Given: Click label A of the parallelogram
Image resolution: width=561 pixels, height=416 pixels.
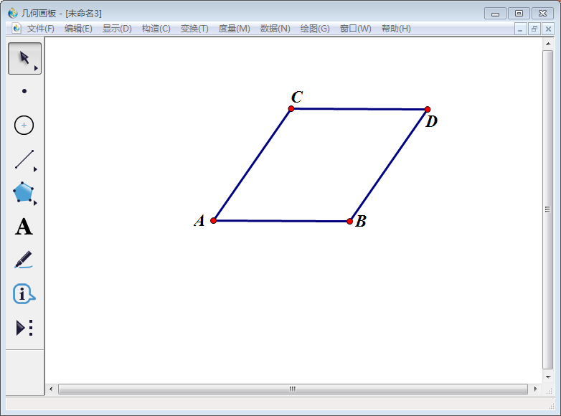Looking at the screenshot, I should (x=199, y=221).
